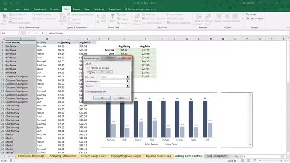
Task: Click the Edit Links icon
Action: coord(68,23)
